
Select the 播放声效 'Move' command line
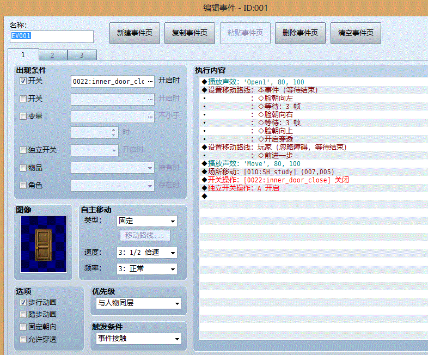pos(314,164)
